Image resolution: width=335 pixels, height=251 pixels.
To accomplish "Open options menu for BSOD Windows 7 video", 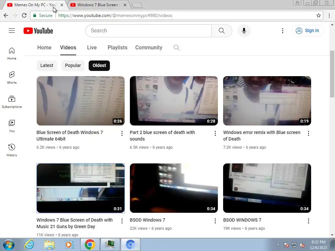I will tap(215, 221).
